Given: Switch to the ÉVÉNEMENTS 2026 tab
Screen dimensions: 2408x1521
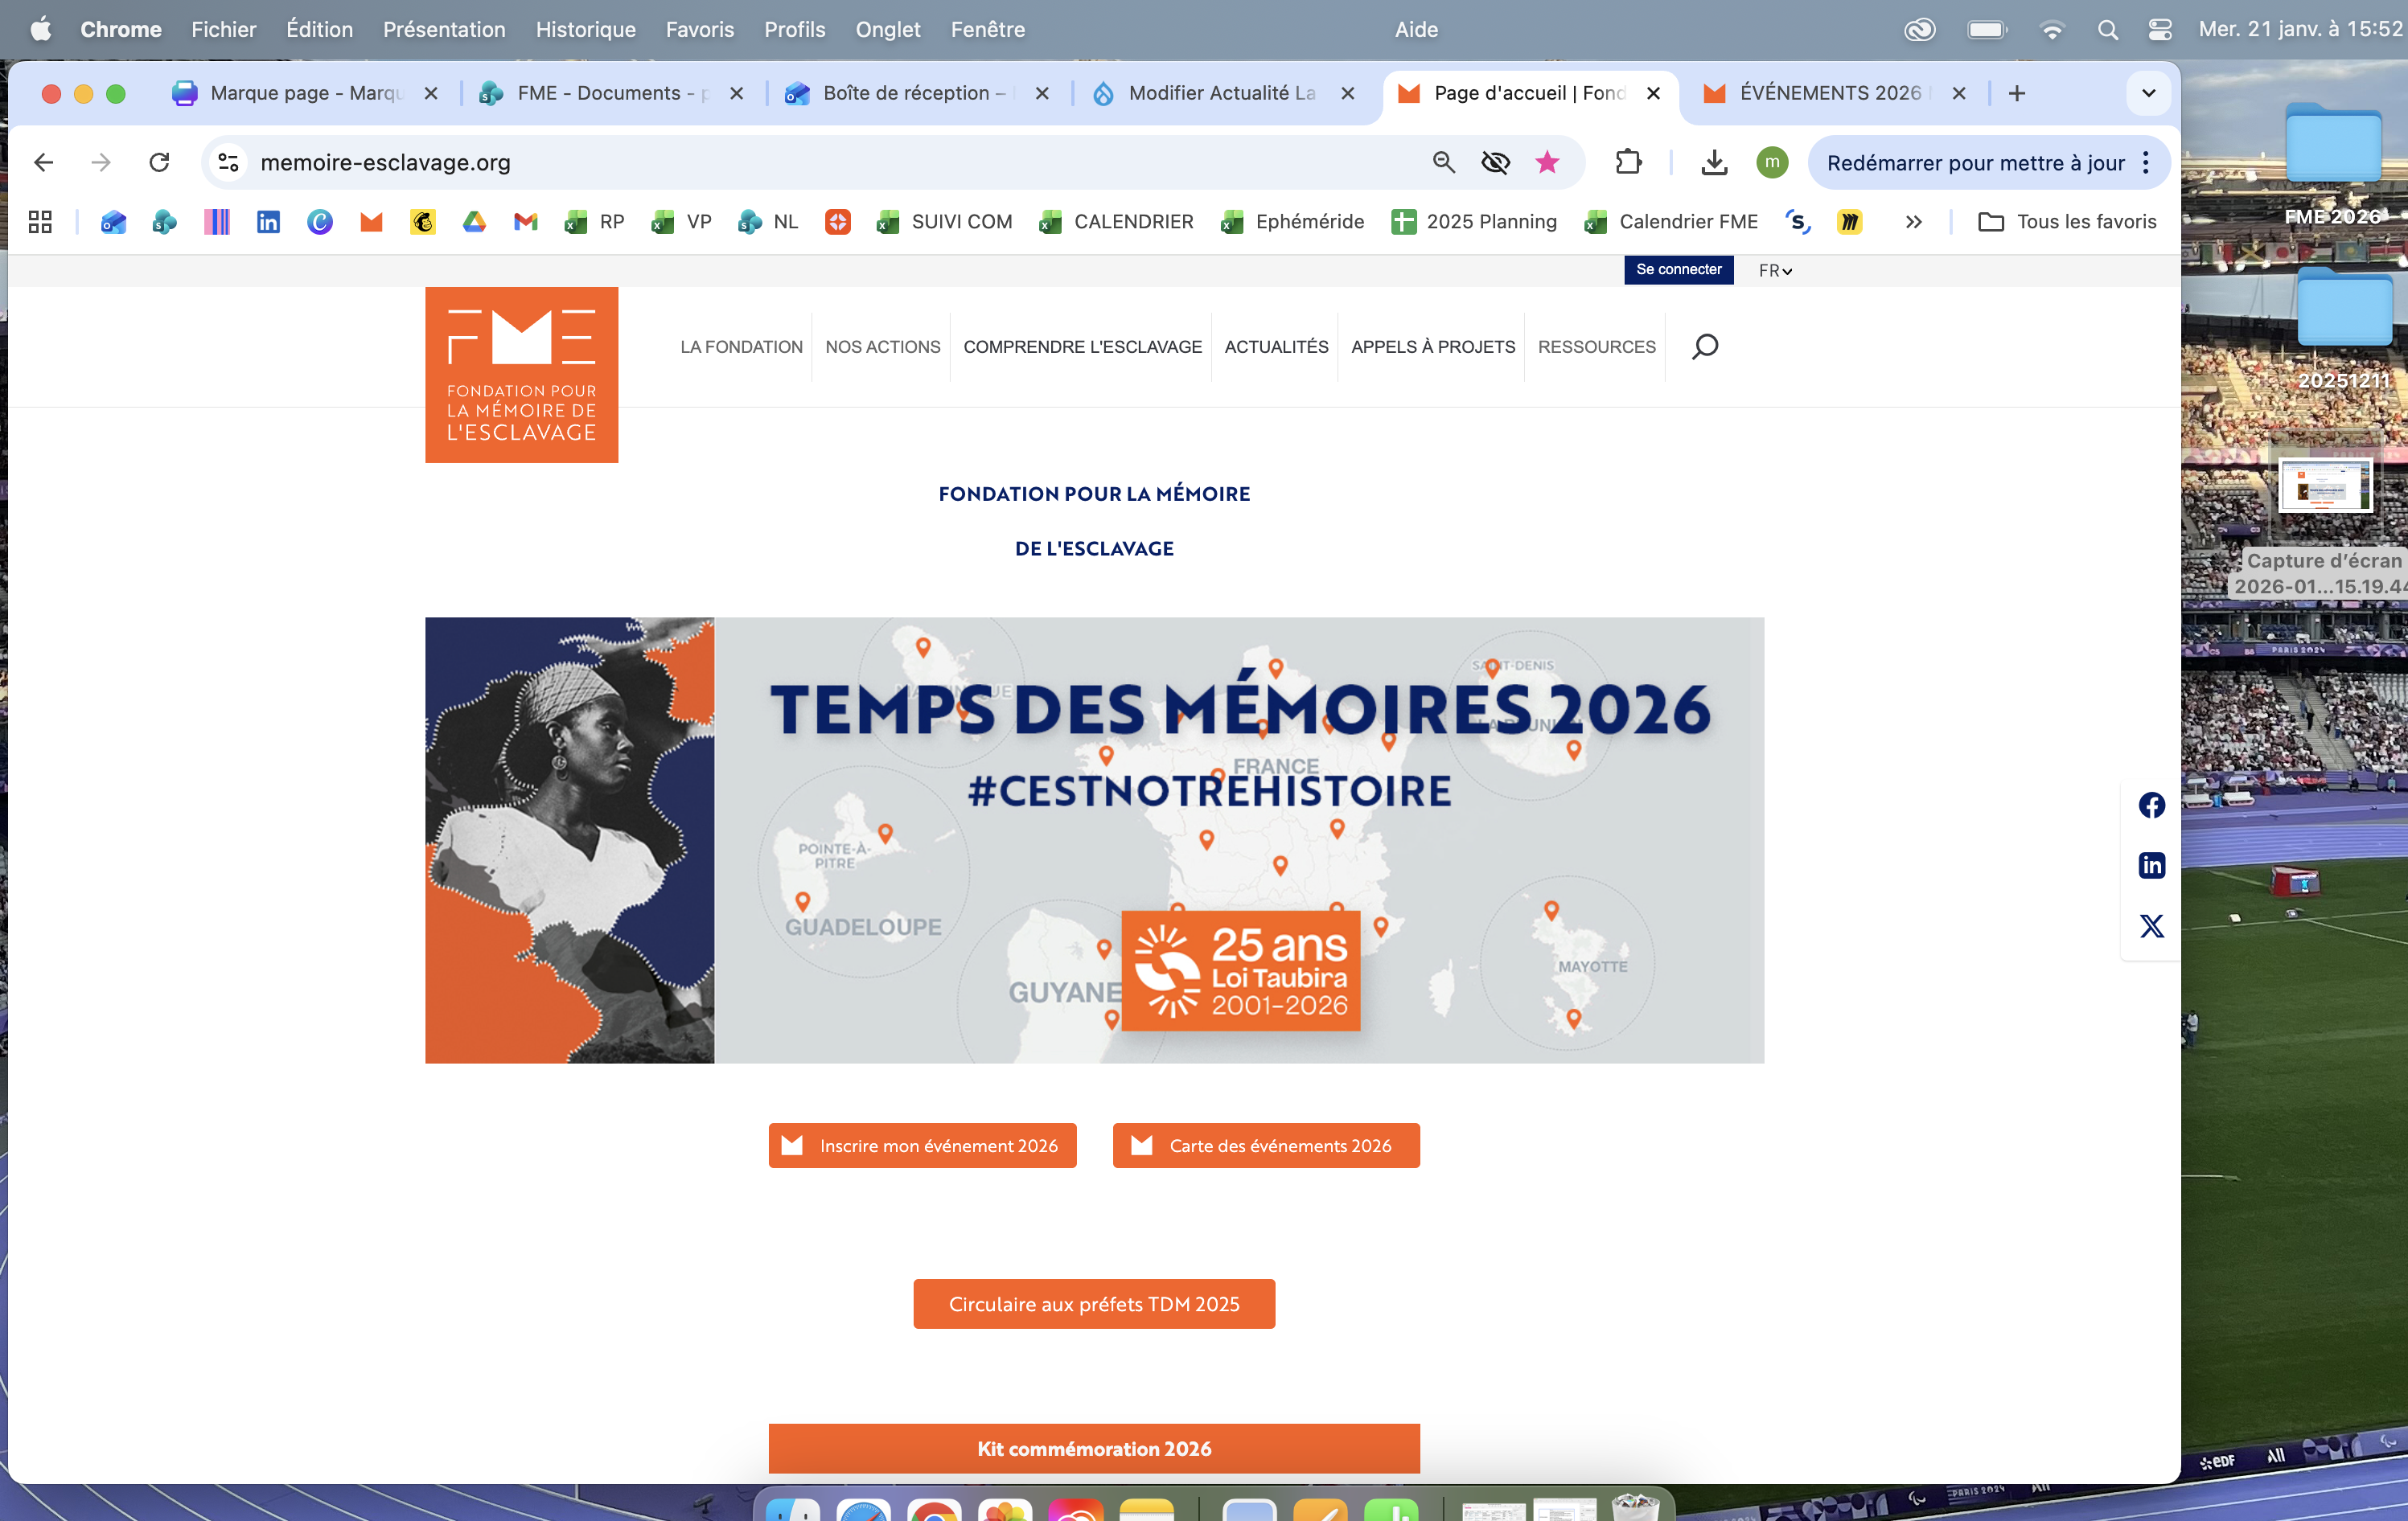Looking at the screenshot, I should coord(1828,93).
